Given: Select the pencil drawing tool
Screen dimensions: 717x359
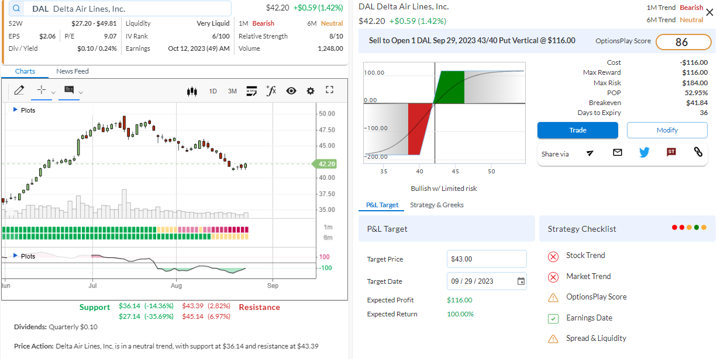Looking at the screenshot, I should (x=19, y=90).
